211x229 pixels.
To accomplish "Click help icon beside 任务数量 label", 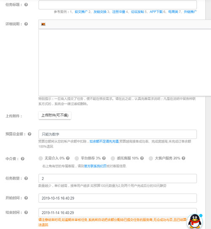I will coord(26,178).
